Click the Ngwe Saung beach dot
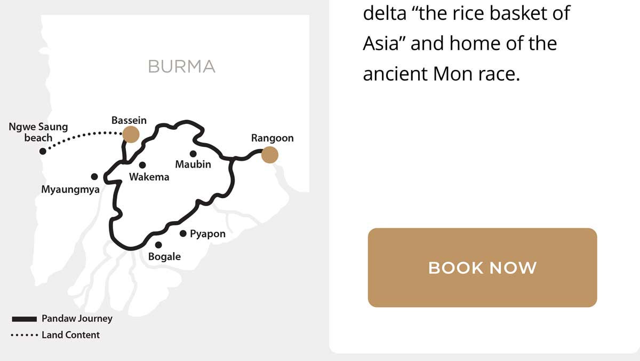The image size is (640, 361). point(43,151)
